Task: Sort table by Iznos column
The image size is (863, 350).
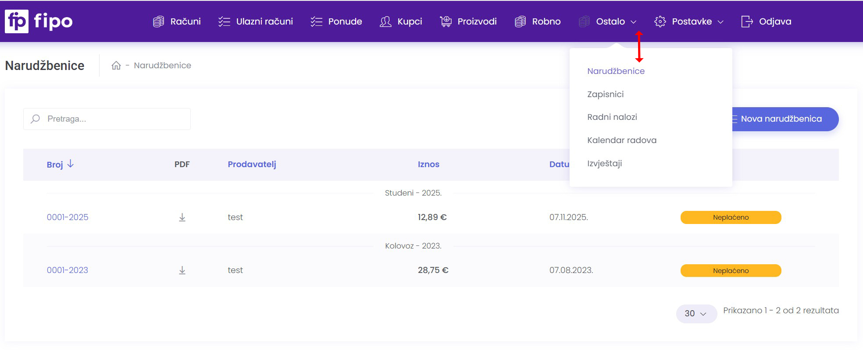Action: click(428, 164)
